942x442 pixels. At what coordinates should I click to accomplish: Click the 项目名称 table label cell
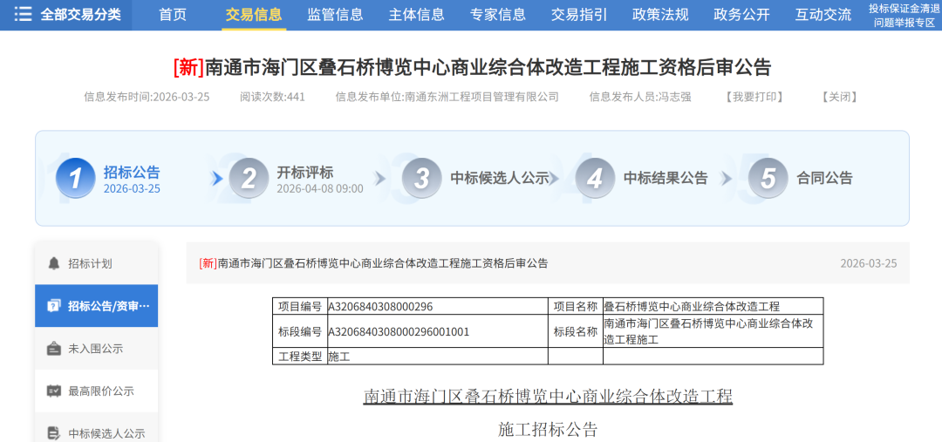576,306
